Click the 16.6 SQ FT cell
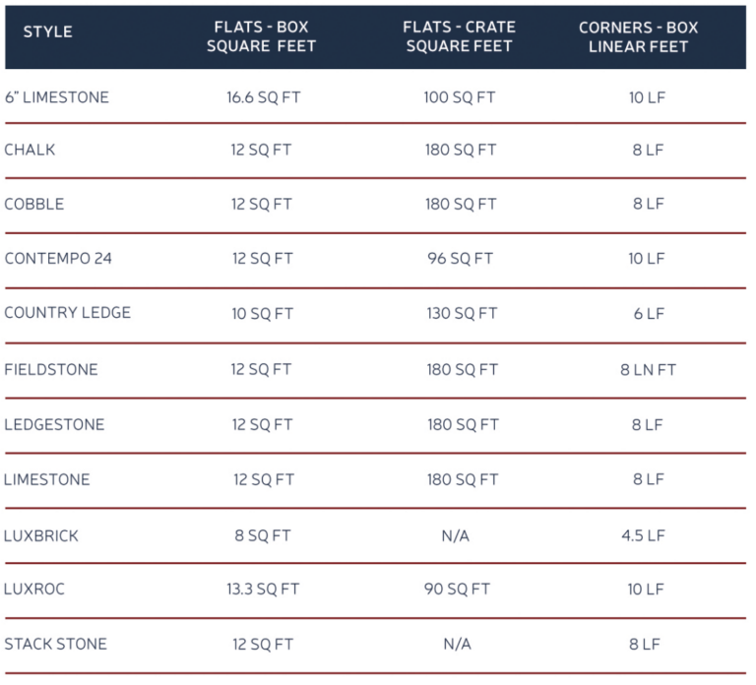Viewport: 756px width, 685px height. point(262,97)
